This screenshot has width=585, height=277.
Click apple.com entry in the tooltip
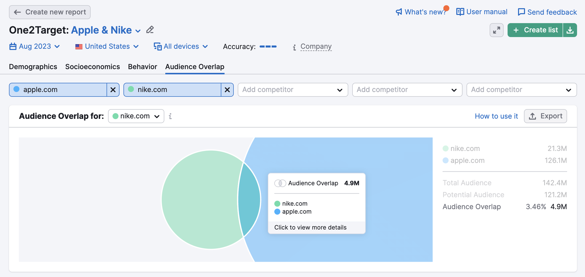[x=293, y=212]
